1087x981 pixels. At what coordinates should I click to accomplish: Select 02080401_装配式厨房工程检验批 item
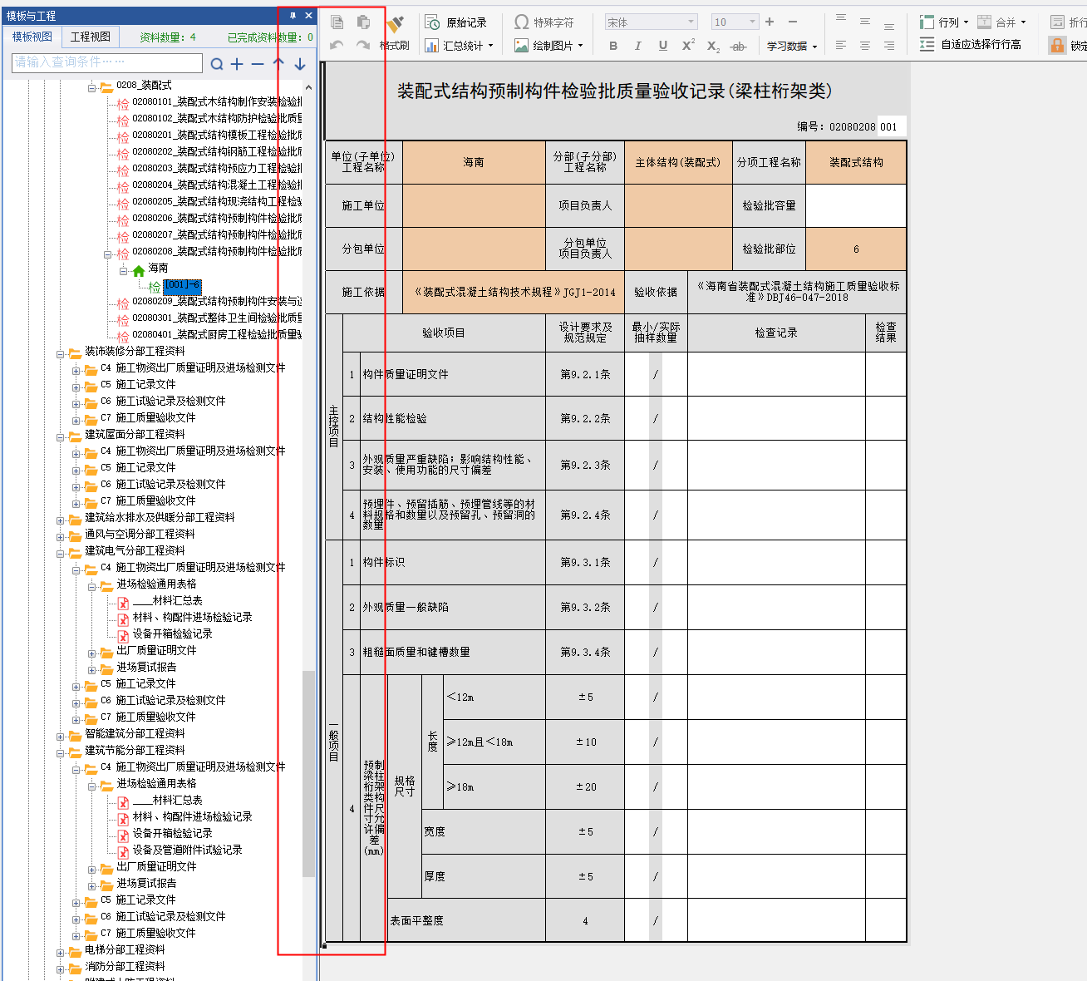[x=217, y=334]
